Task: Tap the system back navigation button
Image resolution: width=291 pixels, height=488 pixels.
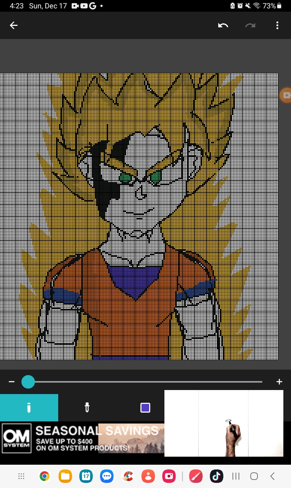Action: [x=272, y=476]
